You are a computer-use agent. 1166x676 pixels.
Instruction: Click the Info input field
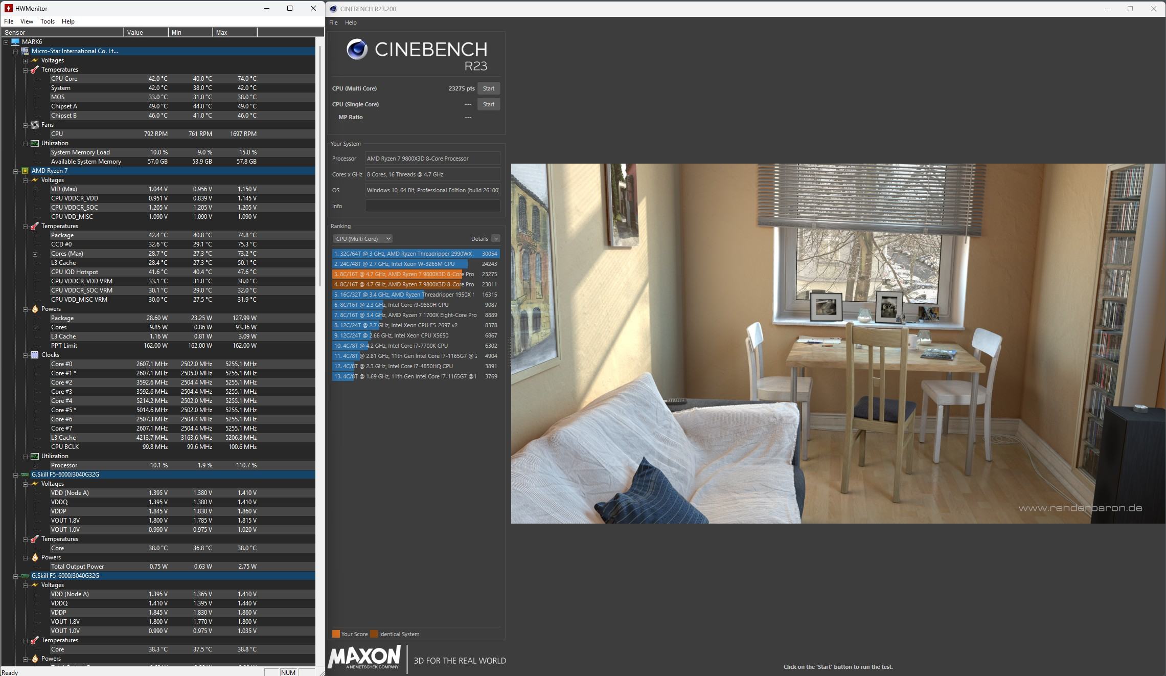tap(432, 206)
